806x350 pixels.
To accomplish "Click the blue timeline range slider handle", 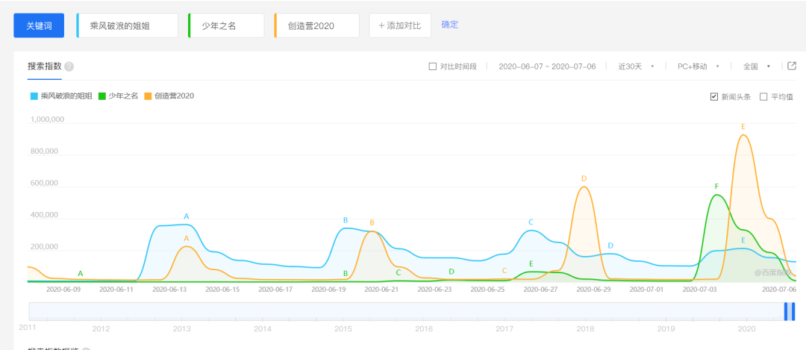I will pyautogui.click(x=789, y=311).
